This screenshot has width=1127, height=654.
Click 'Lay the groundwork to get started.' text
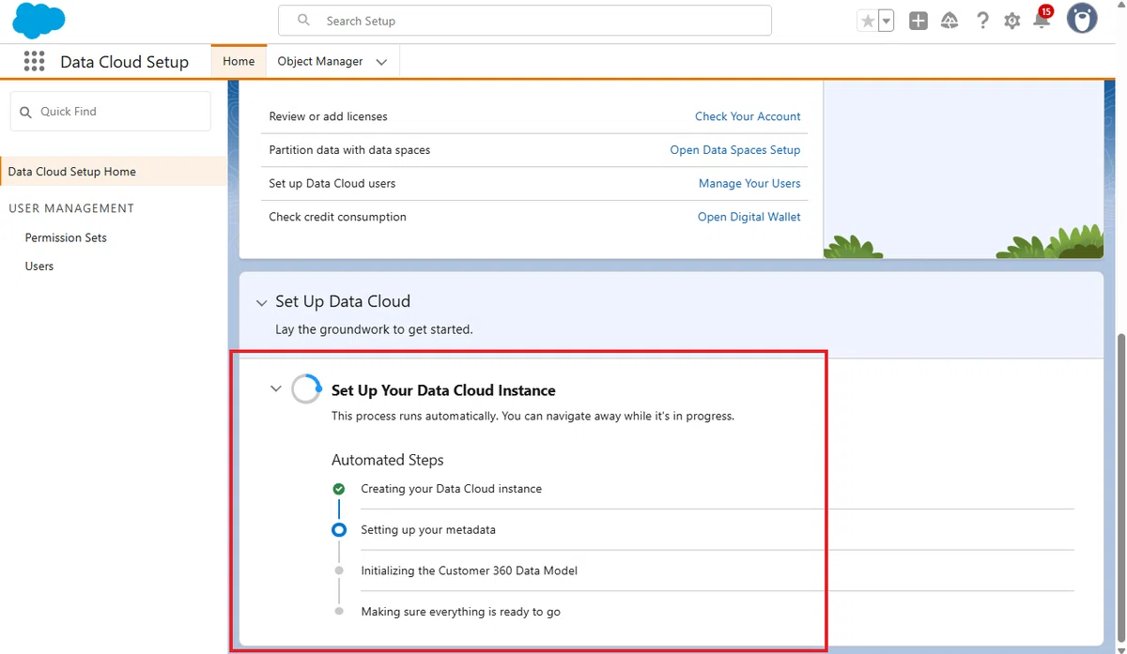tap(374, 329)
